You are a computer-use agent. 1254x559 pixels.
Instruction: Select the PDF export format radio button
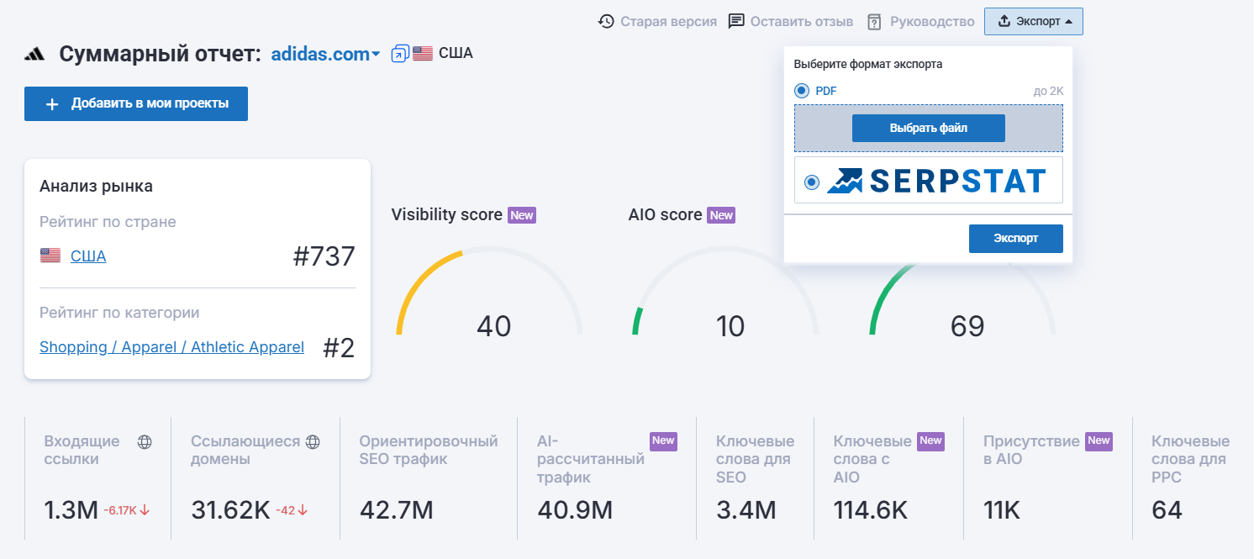pos(802,91)
